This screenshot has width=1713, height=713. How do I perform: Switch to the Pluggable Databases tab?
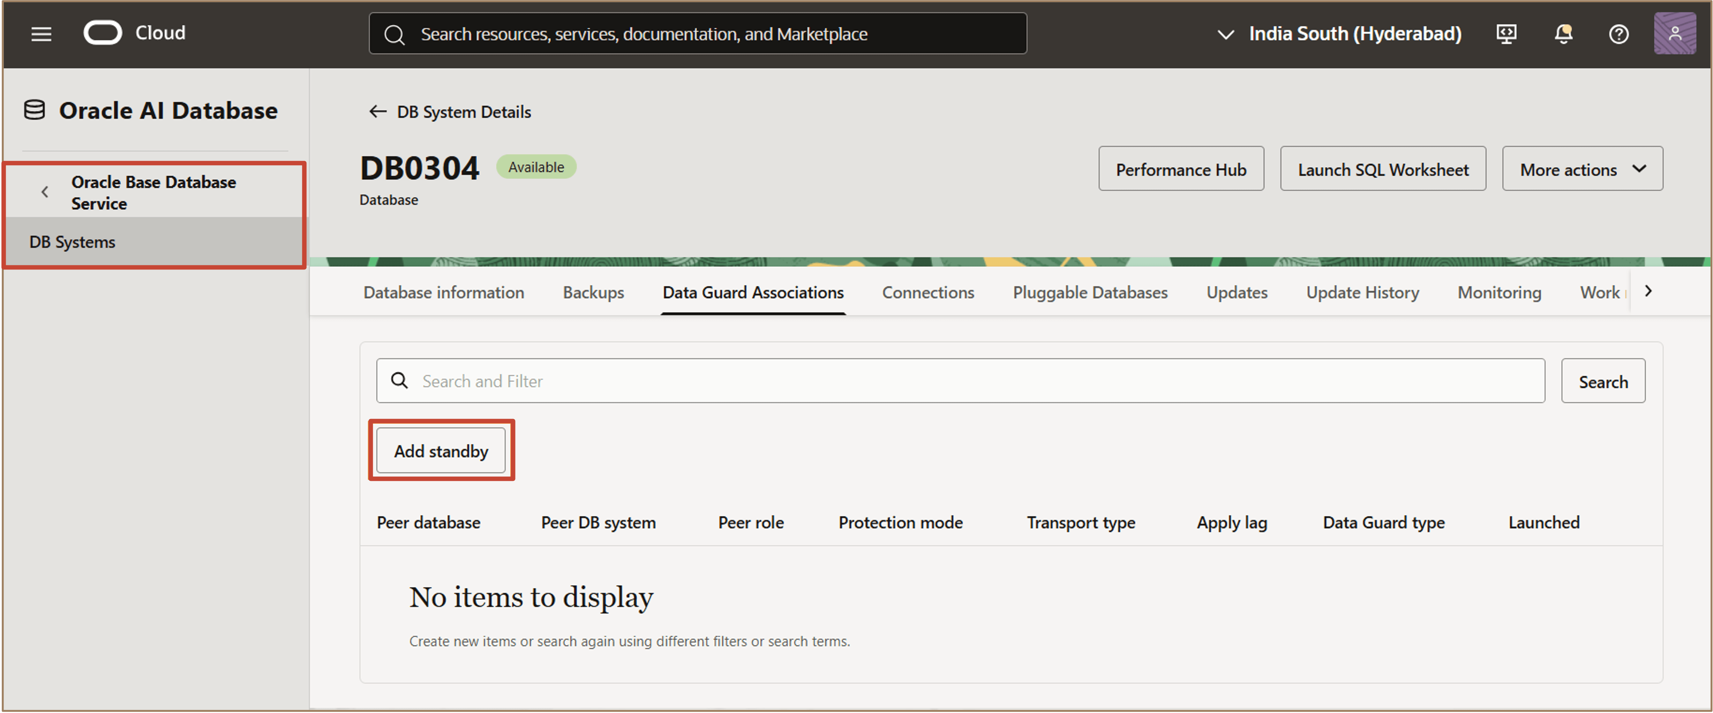[x=1089, y=292]
